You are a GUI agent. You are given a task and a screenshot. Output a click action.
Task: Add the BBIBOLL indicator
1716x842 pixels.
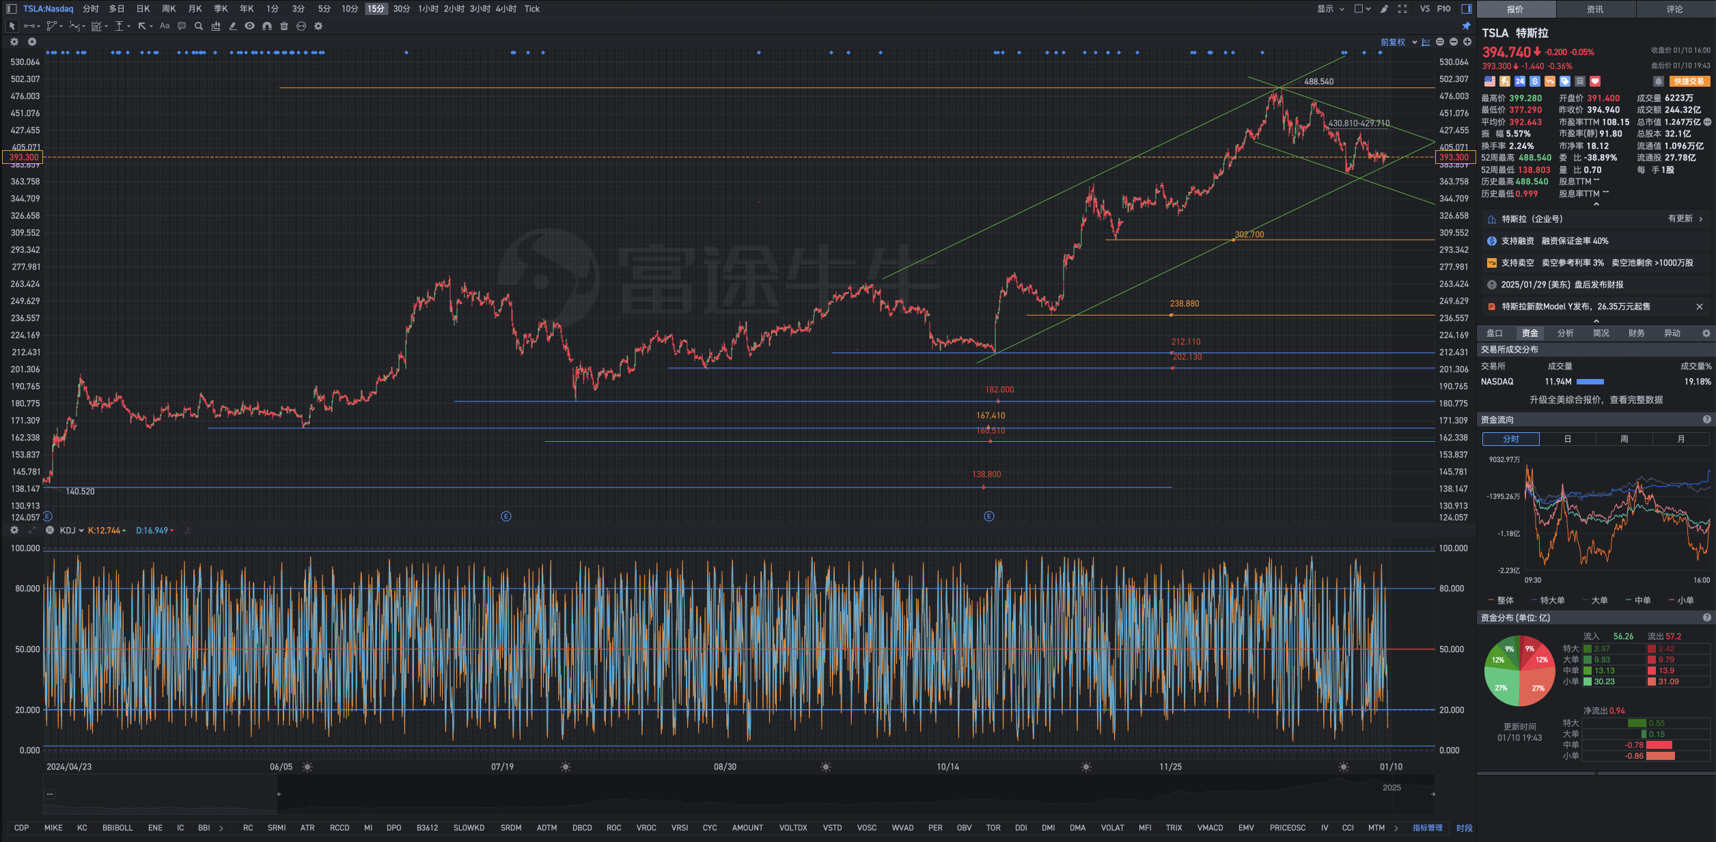coord(117,828)
